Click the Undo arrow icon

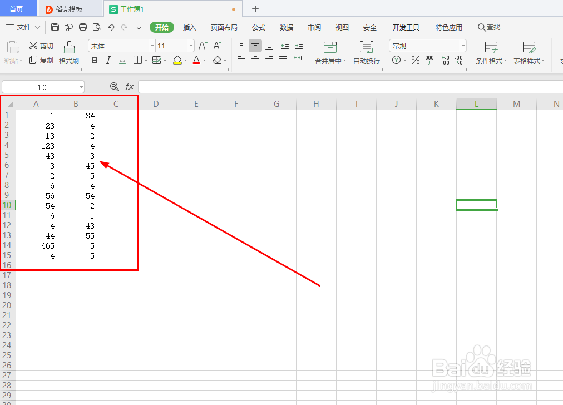111,27
